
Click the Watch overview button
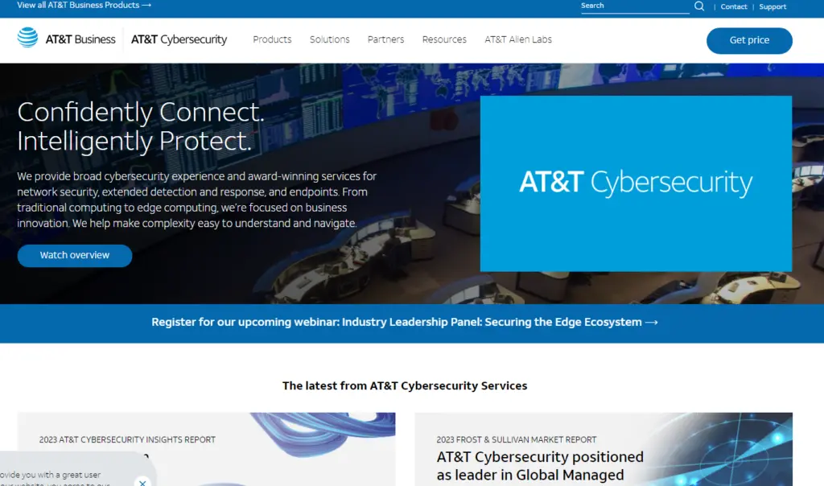[x=75, y=255]
